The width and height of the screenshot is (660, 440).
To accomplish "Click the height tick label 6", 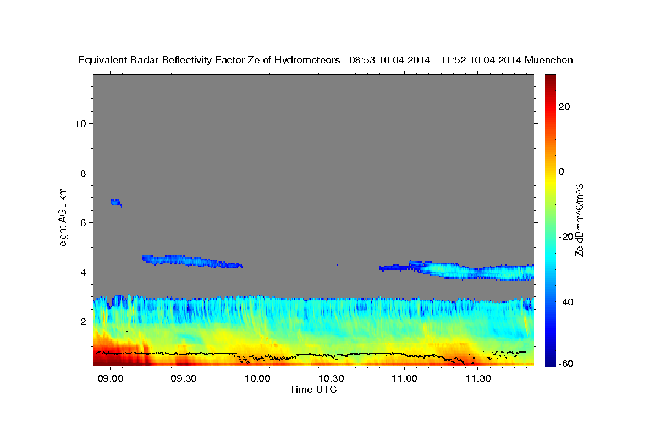I will (x=83, y=222).
